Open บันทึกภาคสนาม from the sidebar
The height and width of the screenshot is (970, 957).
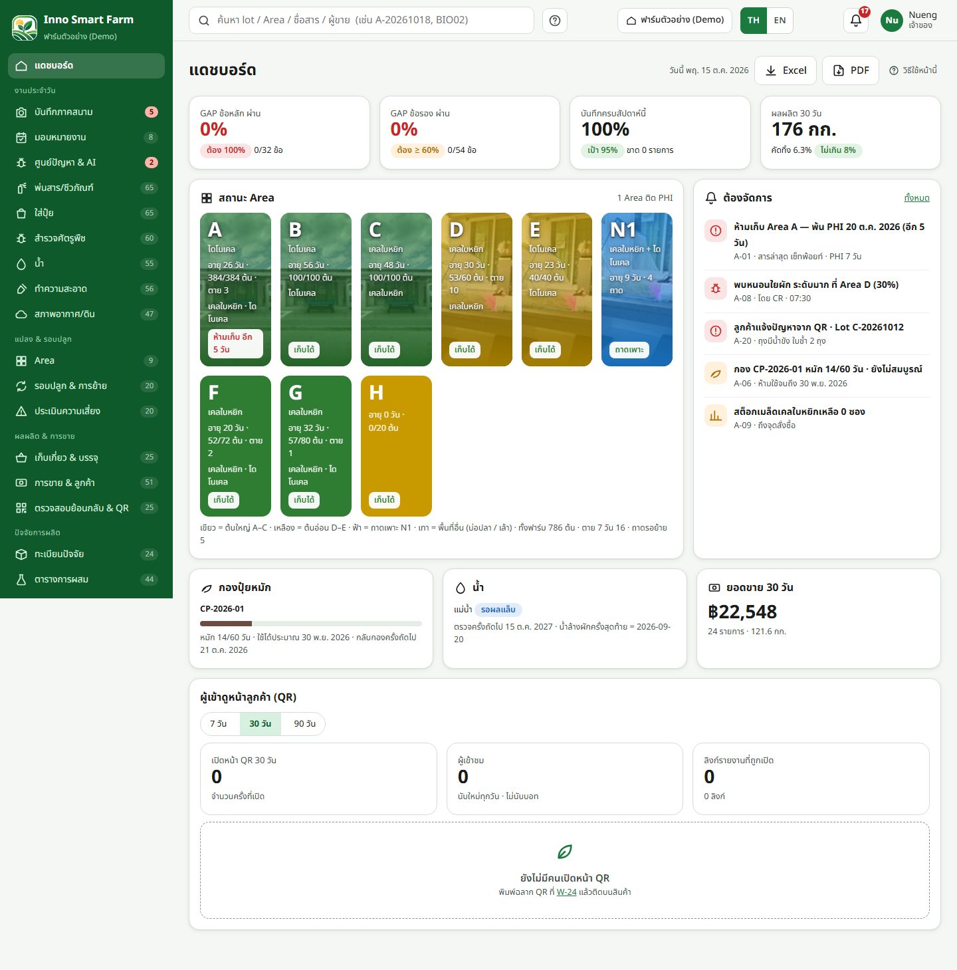coord(86,112)
